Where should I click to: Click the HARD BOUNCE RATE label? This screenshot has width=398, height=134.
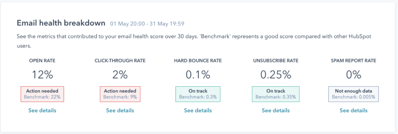(x=198, y=61)
